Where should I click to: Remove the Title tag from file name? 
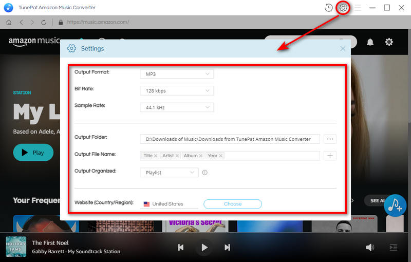[156, 156]
